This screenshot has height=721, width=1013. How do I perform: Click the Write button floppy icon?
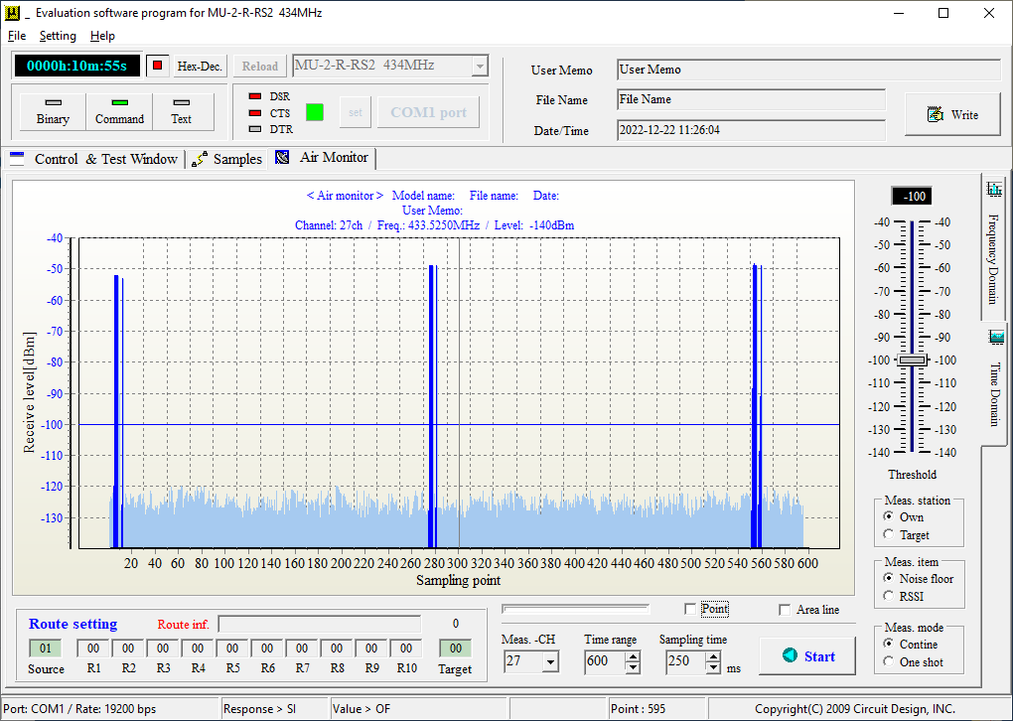click(x=936, y=114)
